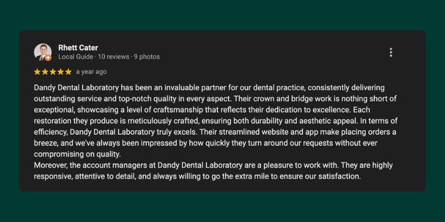Click the first yellow rating star
The width and height of the screenshot is (445, 222).
tap(37, 72)
